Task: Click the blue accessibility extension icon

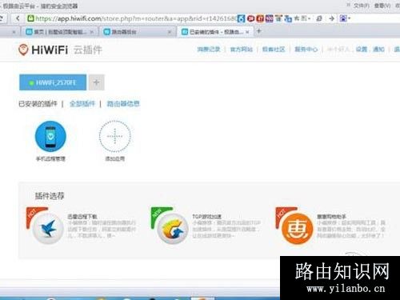Action: click(x=241, y=18)
